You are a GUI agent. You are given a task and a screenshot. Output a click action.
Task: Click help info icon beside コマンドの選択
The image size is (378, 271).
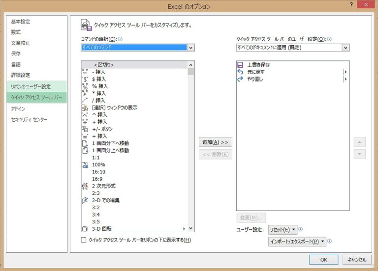(120, 39)
